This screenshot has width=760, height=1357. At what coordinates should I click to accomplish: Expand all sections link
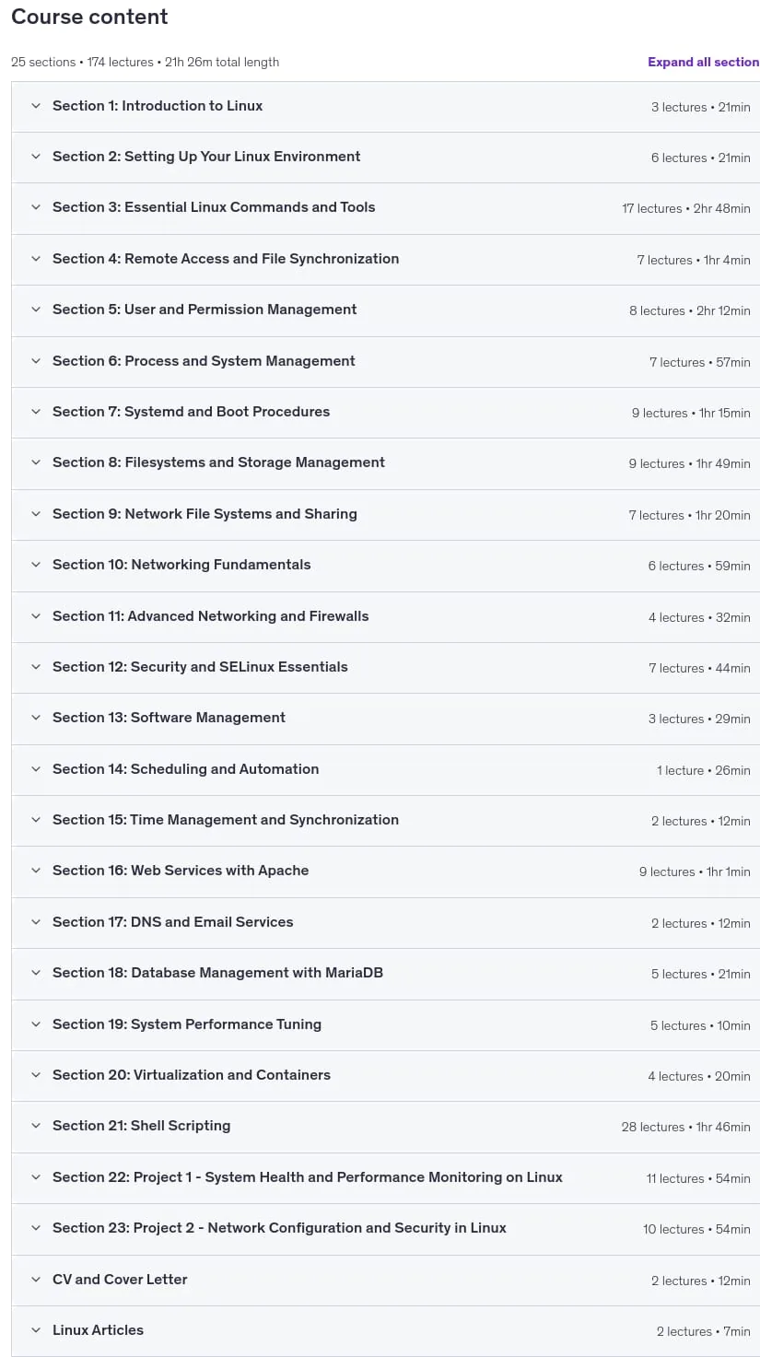click(x=703, y=62)
